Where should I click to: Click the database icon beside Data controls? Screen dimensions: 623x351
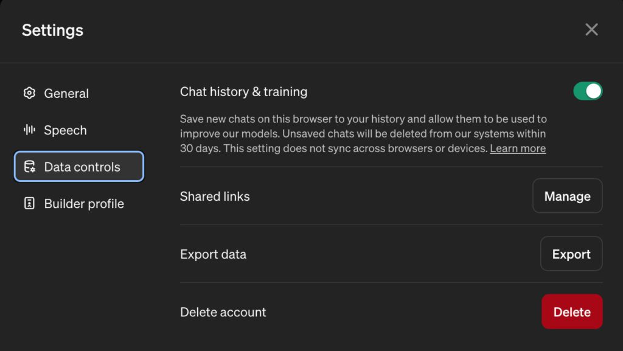[x=29, y=167]
